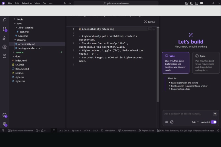Open the Search view in activity bar
Image resolution: width=221 pixels, height=147 pixels.
click(x=4, y=20)
